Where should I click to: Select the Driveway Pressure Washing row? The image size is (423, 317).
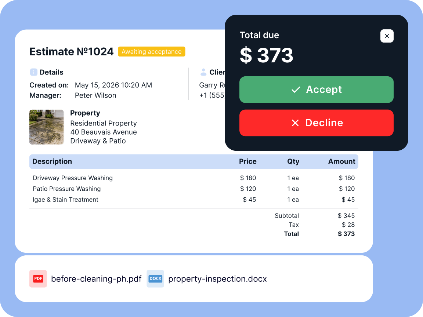click(x=194, y=178)
